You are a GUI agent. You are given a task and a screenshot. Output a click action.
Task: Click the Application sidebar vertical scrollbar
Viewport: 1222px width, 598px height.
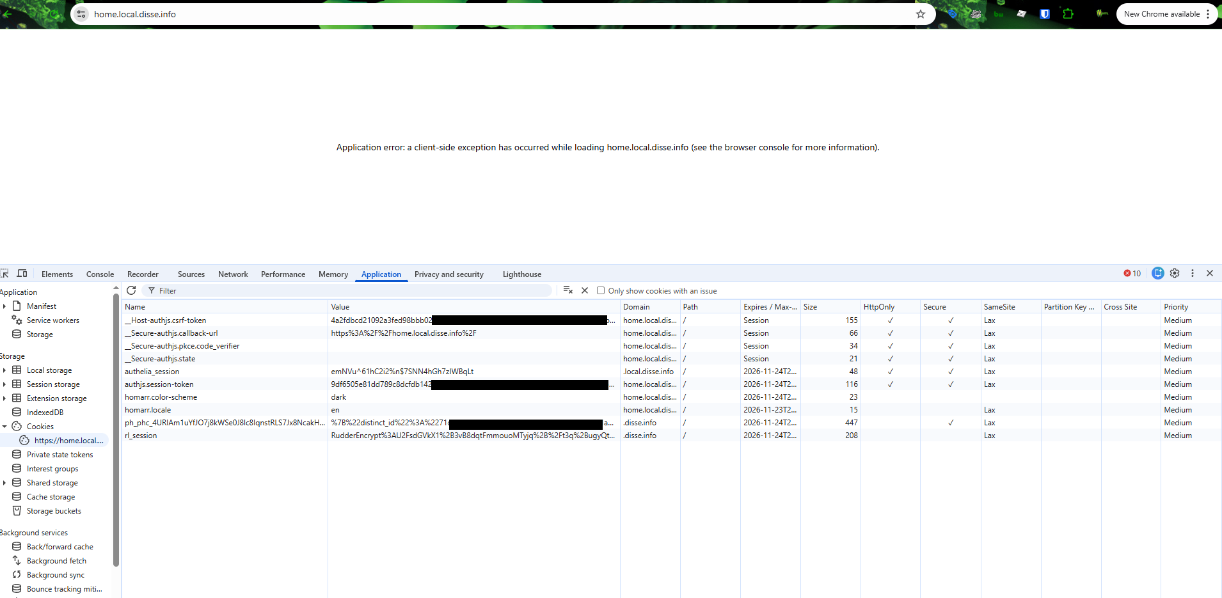coord(116,429)
